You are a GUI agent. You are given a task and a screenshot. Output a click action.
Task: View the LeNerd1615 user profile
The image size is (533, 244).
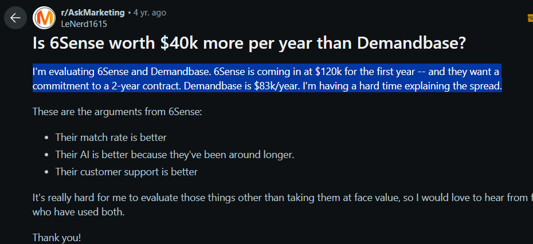point(84,24)
